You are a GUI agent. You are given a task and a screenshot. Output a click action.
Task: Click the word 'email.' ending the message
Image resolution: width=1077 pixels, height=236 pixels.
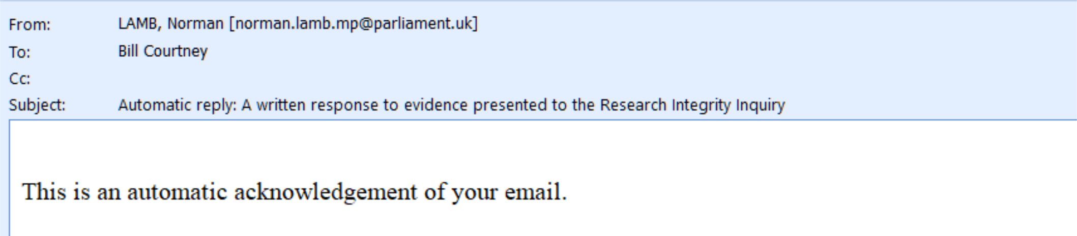point(535,192)
